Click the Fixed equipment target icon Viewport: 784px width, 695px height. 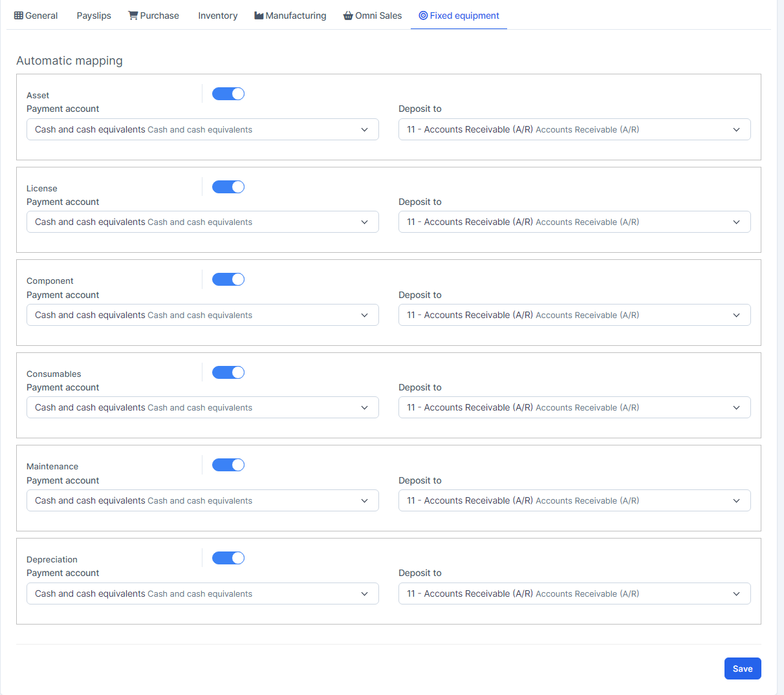pyautogui.click(x=423, y=16)
